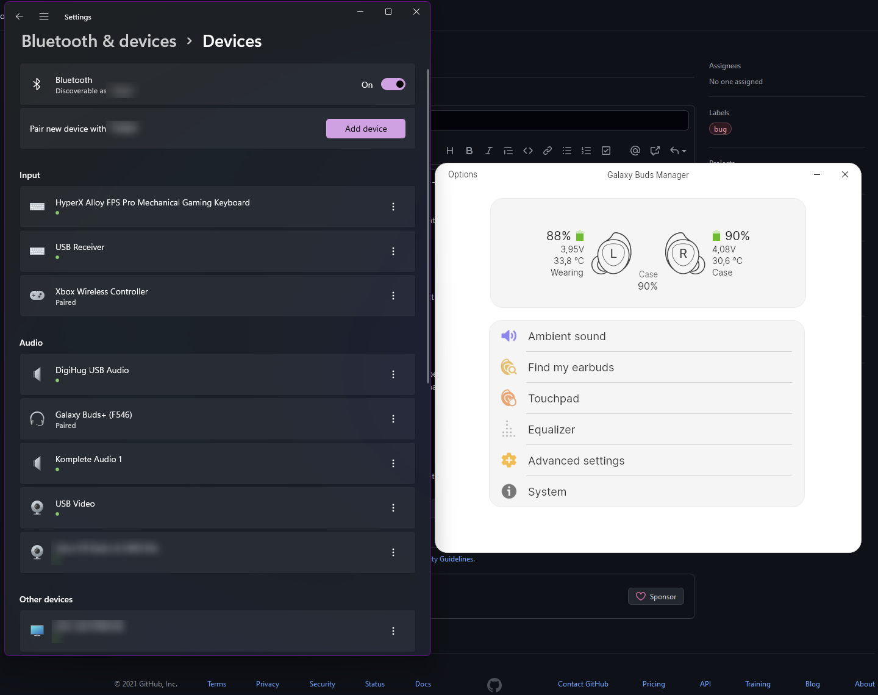
Task: Click the DigiHug USB Audio speaker icon
Action: [37, 374]
